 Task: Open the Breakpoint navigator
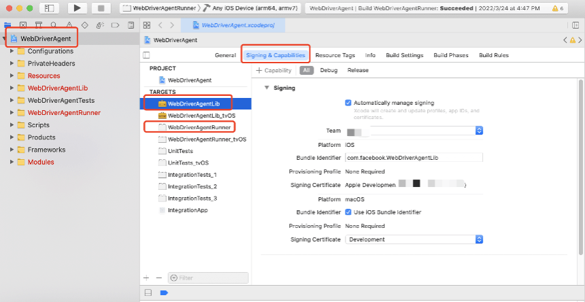point(115,25)
